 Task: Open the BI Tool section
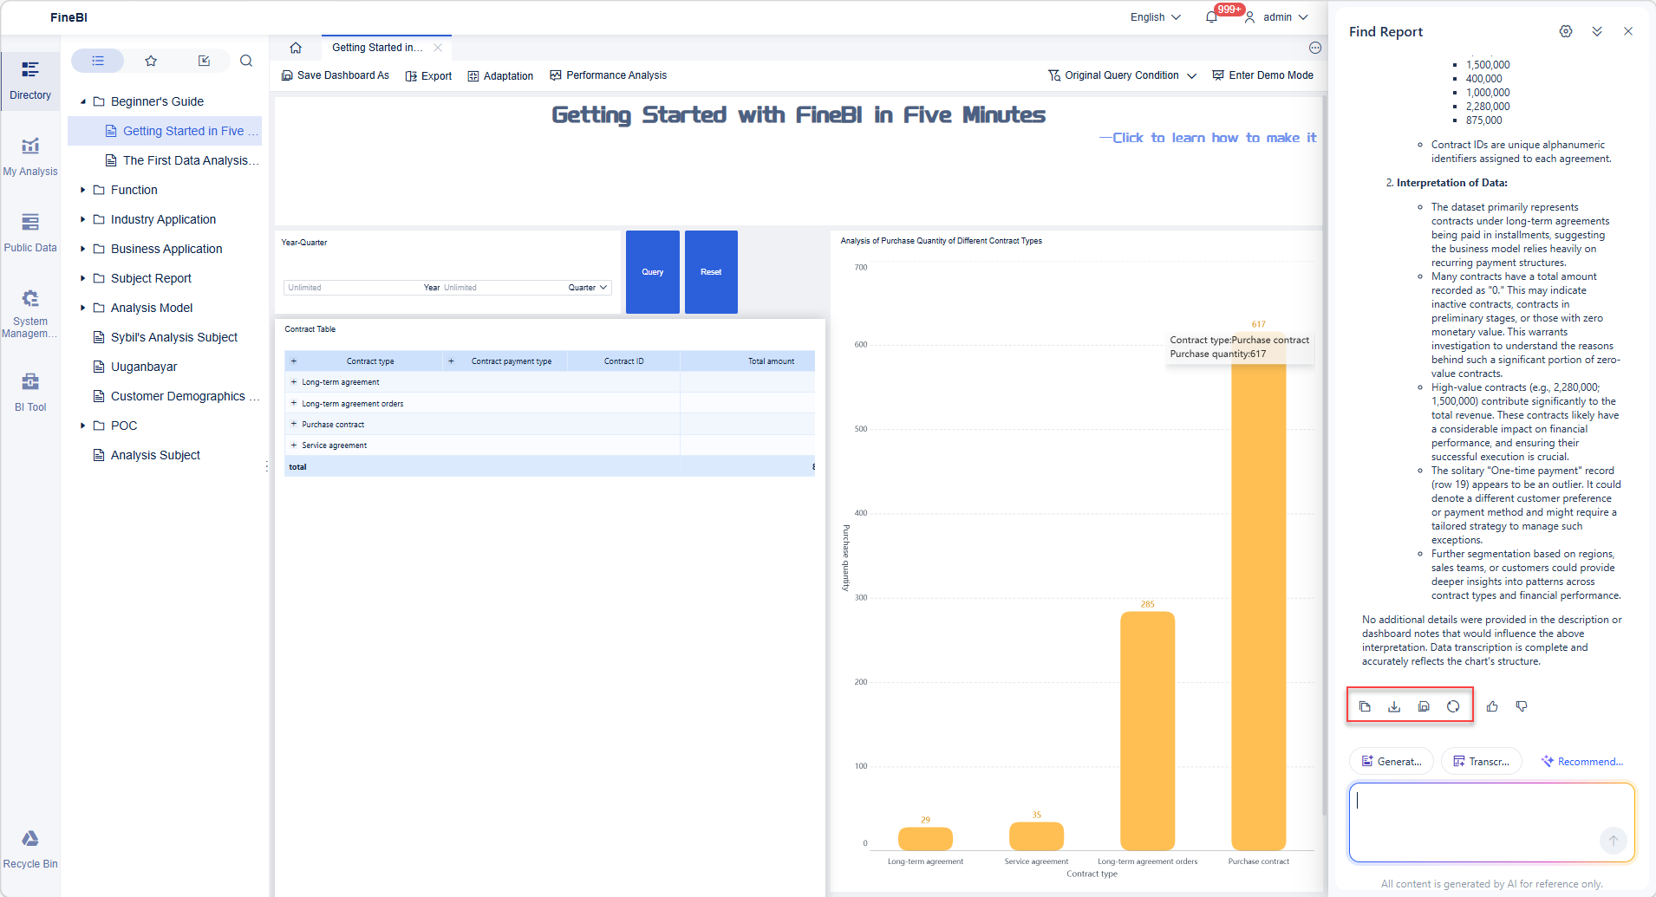pyautogui.click(x=30, y=393)
